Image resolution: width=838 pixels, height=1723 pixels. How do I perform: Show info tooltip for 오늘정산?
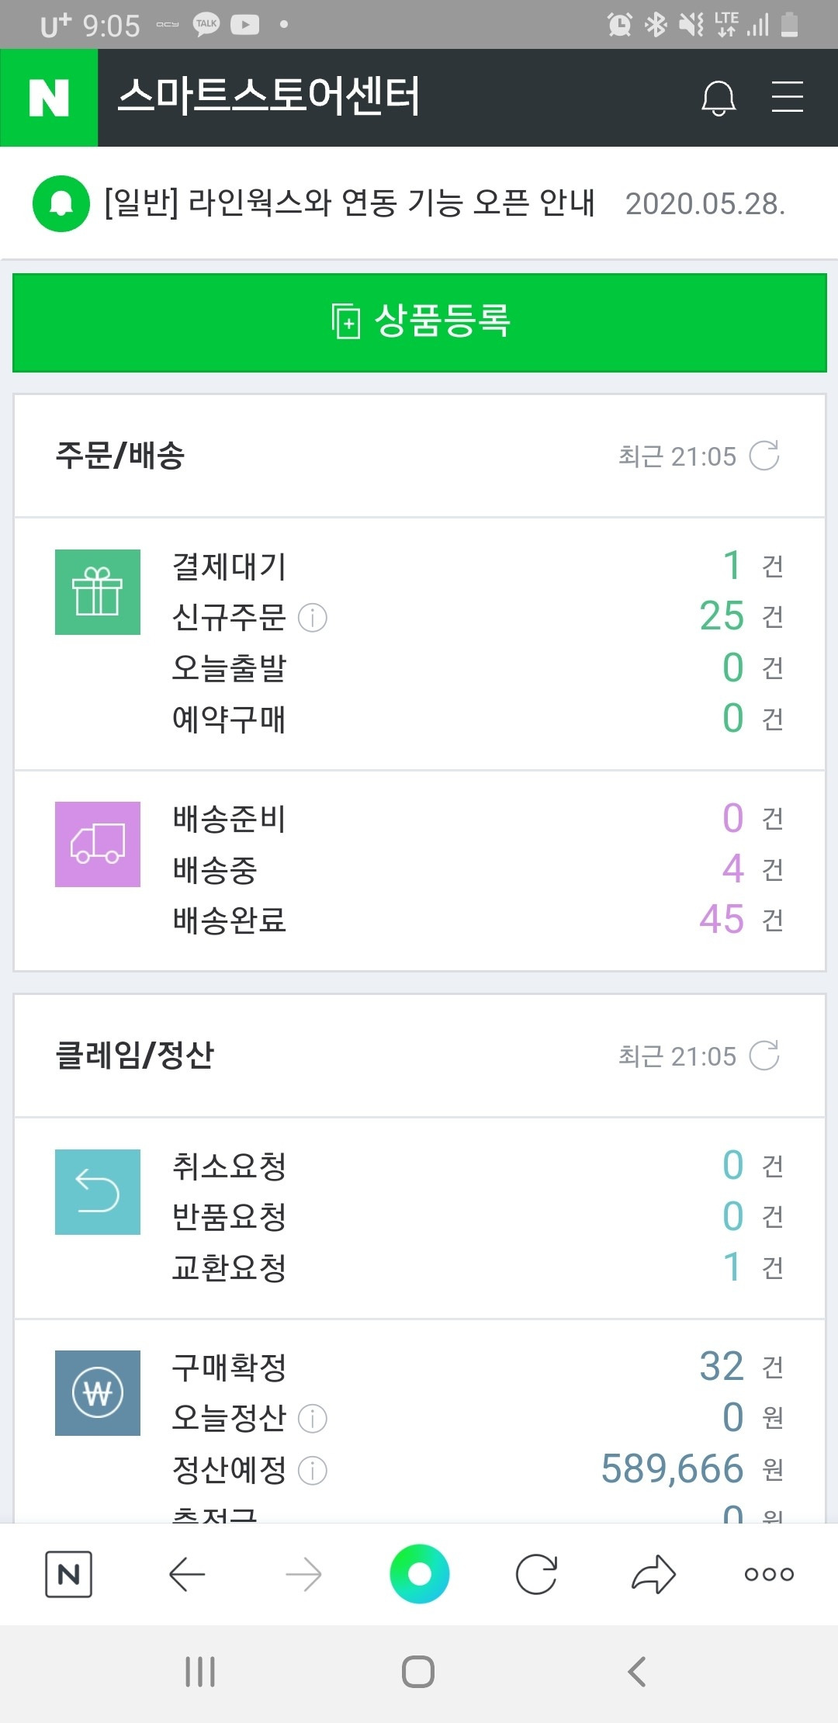click(313, 1418)
